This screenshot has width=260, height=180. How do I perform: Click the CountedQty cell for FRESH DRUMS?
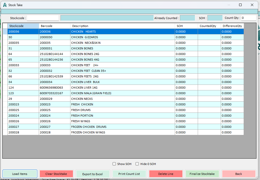[209, 110]
